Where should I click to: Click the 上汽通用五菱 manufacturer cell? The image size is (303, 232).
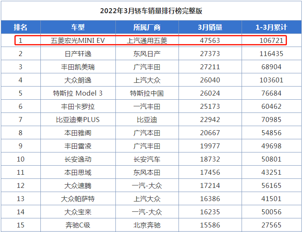click(x=147, y=40)
